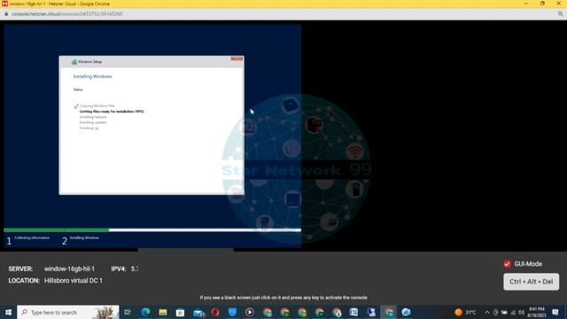This screenshot has height=319, width=567.
Task: Click the site lock icon beside the URL
Action: pyautogui.click(x=6, y=14)
